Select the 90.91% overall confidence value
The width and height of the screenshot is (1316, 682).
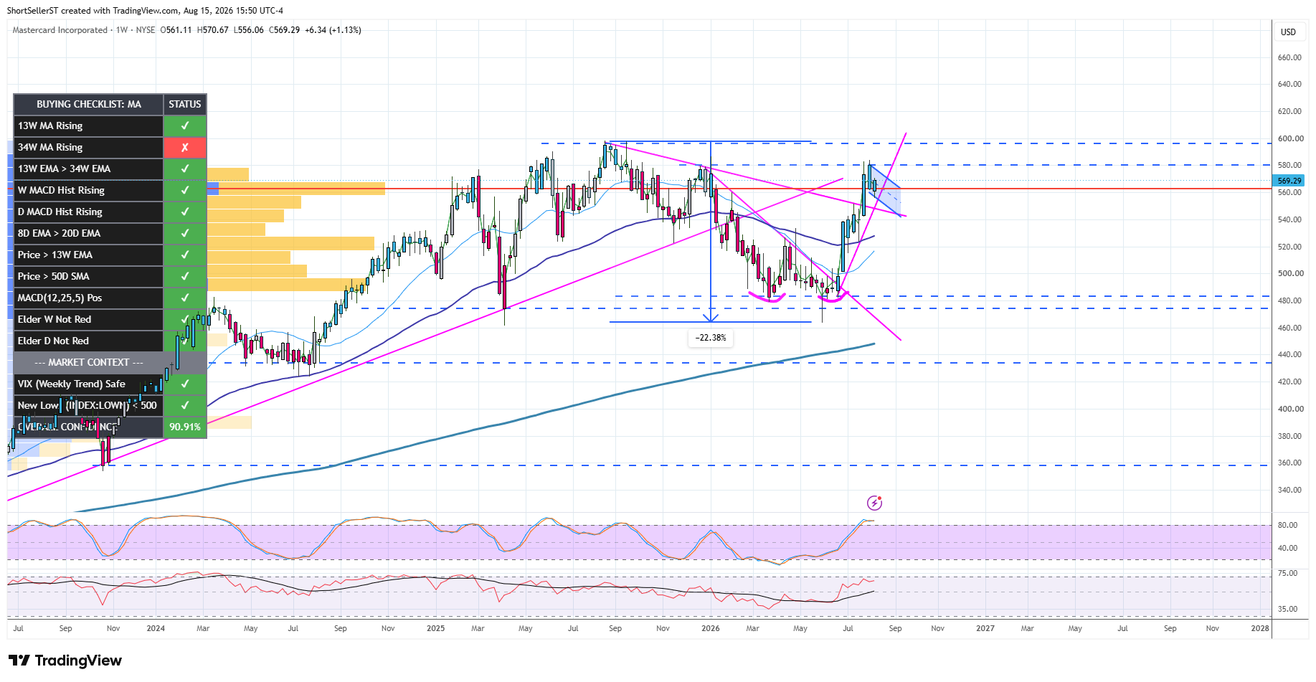tap(185, 427)
